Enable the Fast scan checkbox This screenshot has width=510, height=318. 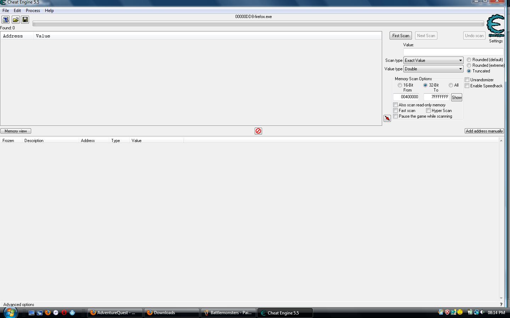coord(396,111)
